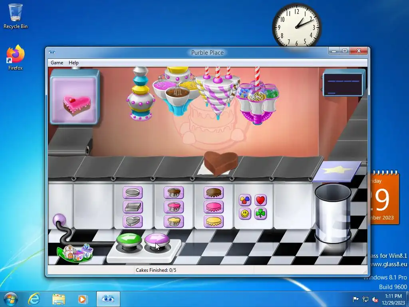Image resolution: width=409 pixels, height=307 pixels.
Task: Select the round cake pan button
Action: click(x=133, y=193)
